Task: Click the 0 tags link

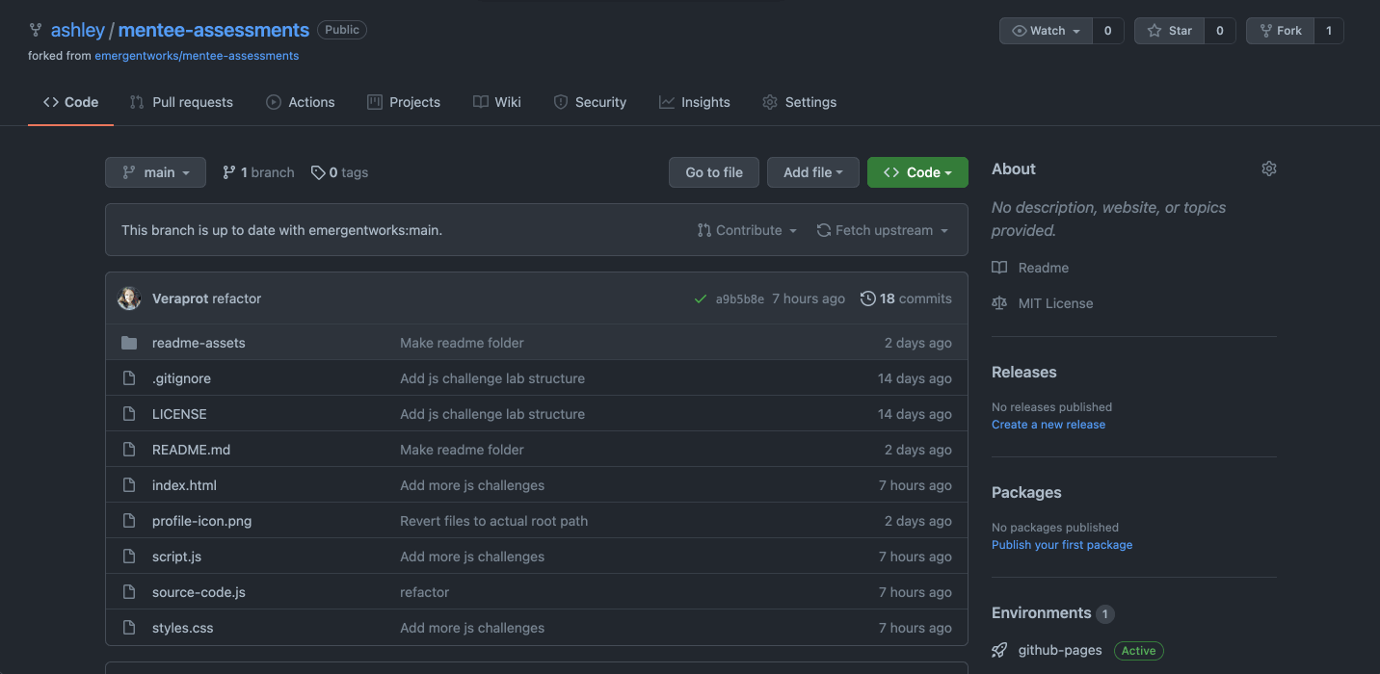Action: [339, 172]
